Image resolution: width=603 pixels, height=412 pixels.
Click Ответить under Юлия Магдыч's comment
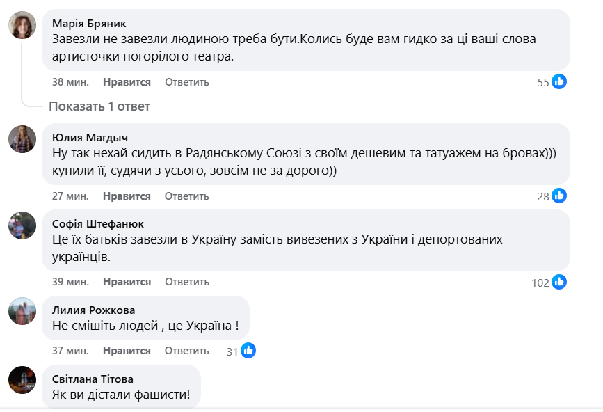pos(187,196)
